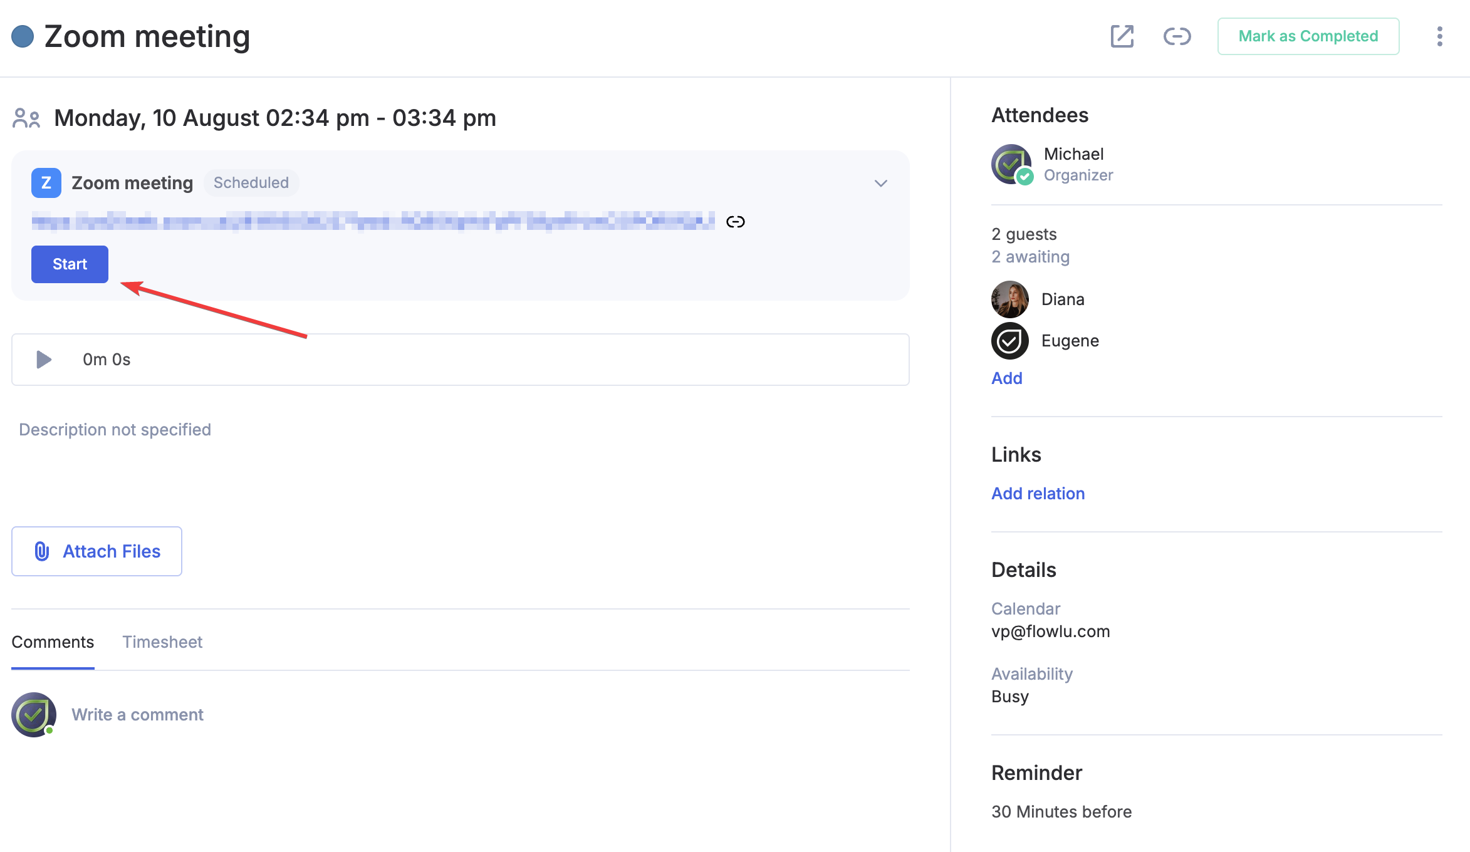This screenshot has height=852, width=1470.
Task: Write a comment in the comment field
Action: pos(138,715)
